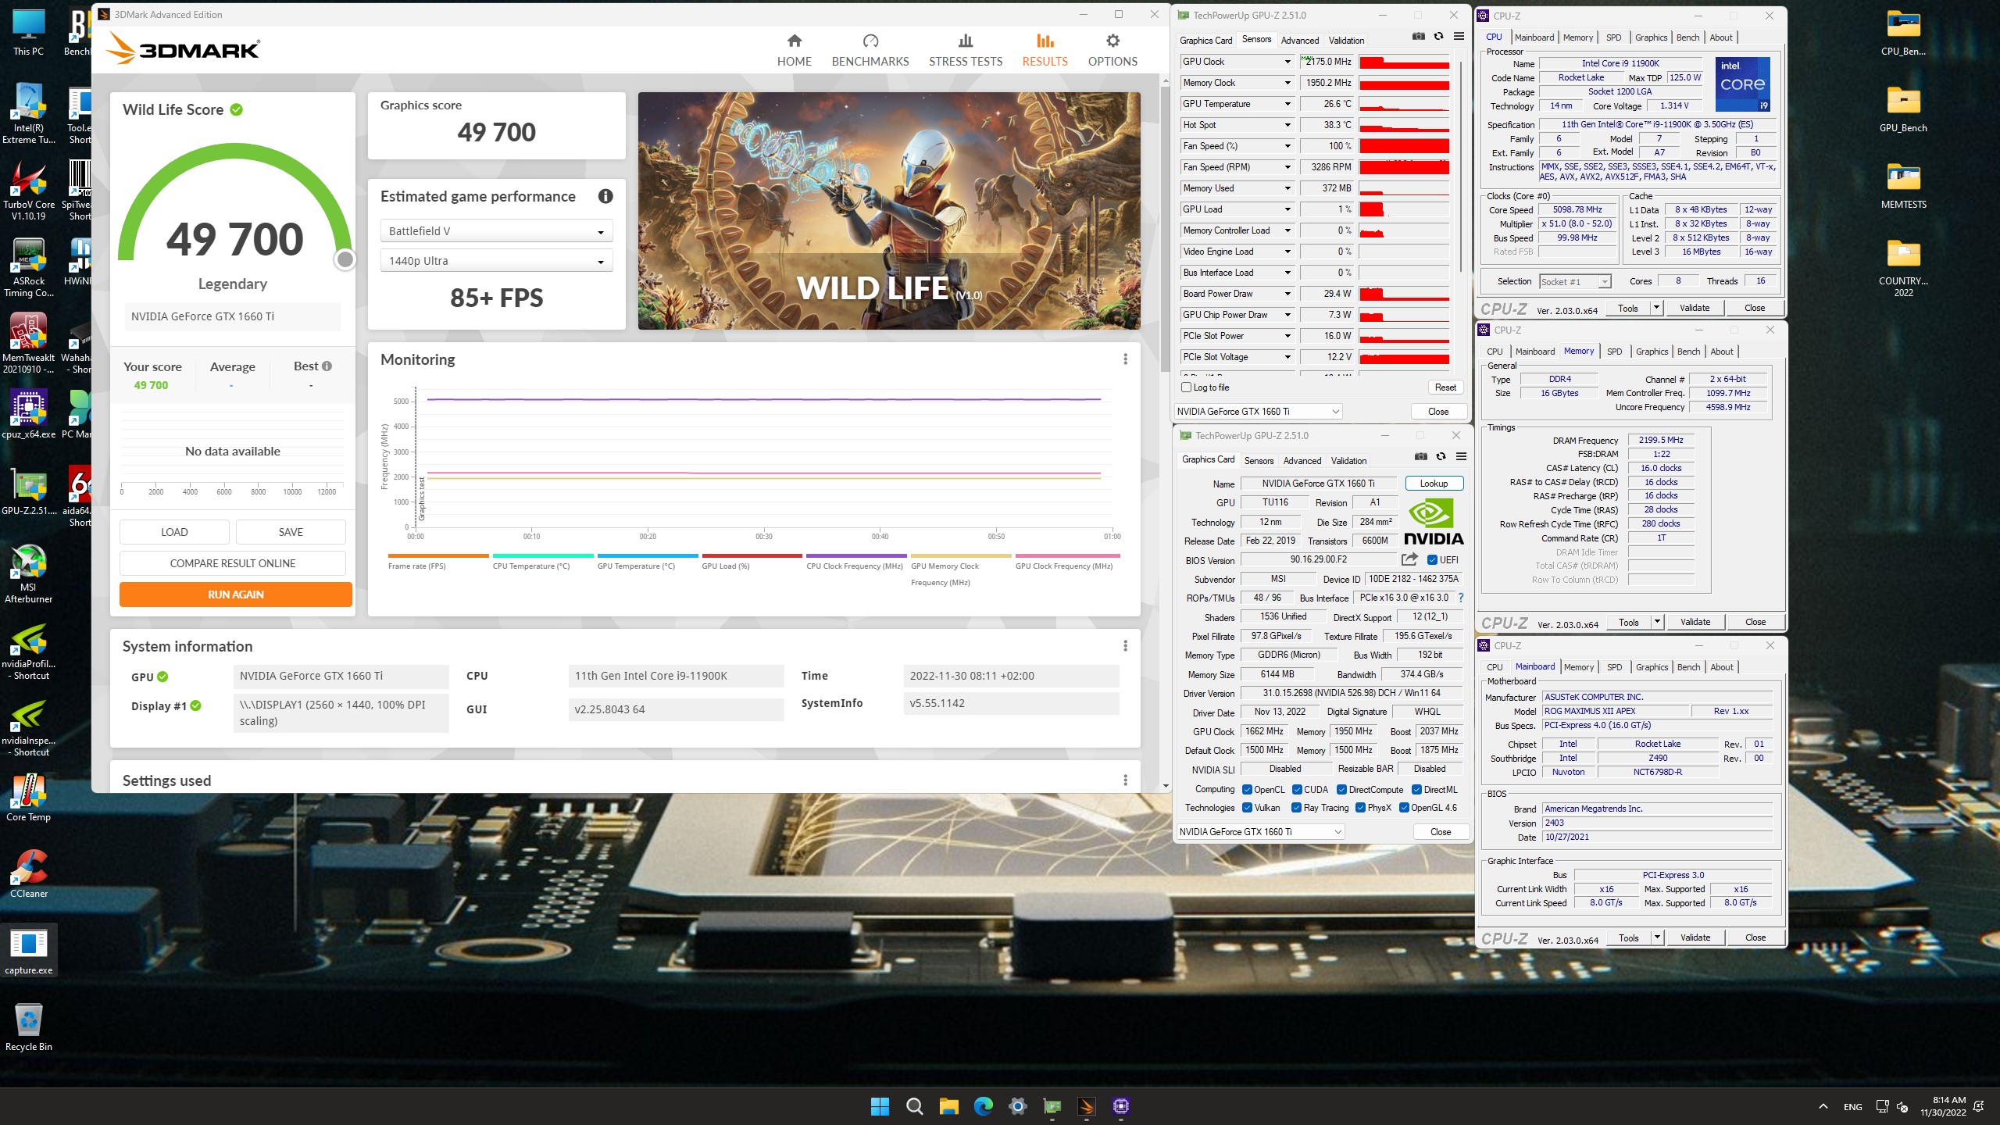Open Recycle Bin on desktop

tap(29, 1027)
